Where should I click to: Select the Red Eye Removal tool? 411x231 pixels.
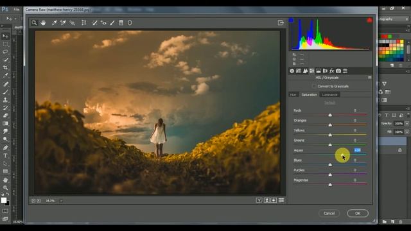[x=103, y=23]
